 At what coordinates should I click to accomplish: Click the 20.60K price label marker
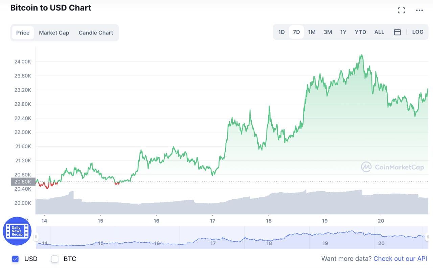(x=23, y=182)
